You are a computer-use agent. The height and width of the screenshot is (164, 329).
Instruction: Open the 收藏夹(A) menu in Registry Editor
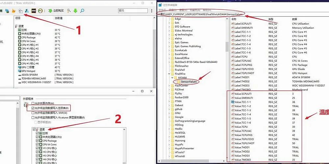[x=195, y=10]
